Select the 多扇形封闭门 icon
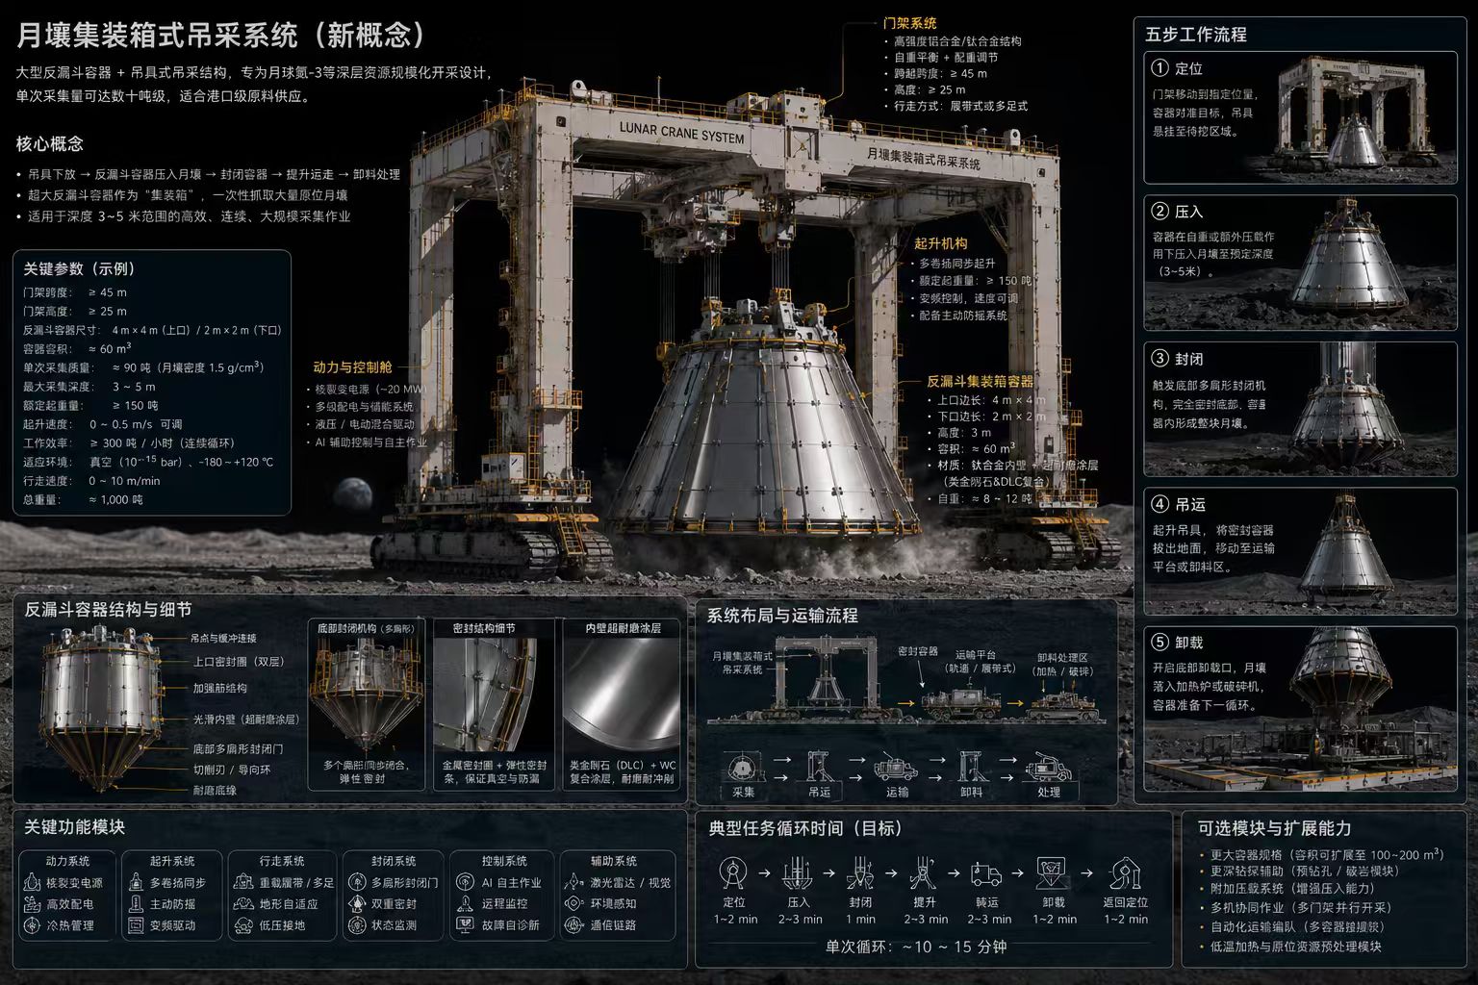Image resolution: width=1478 pixels, height=985 pixels. tap(357, 882)
